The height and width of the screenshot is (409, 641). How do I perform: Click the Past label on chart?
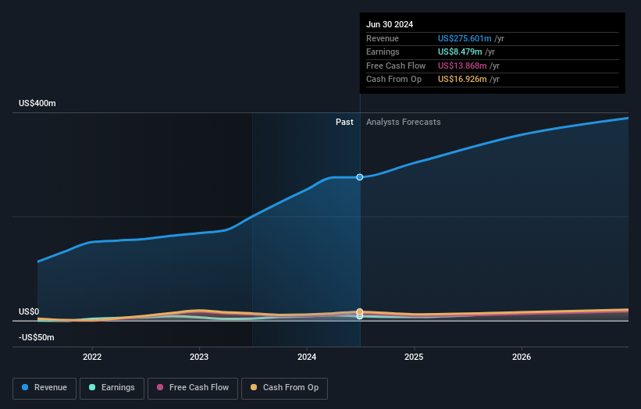344,123
